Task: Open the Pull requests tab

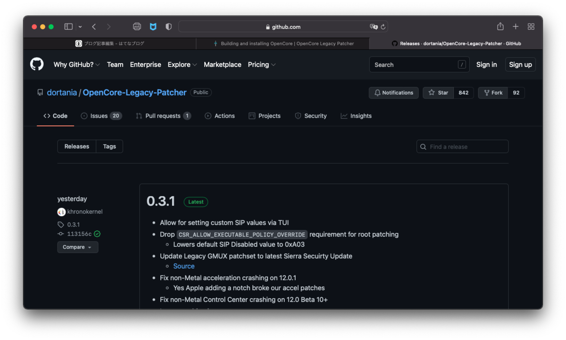Action: coord(163,116)
